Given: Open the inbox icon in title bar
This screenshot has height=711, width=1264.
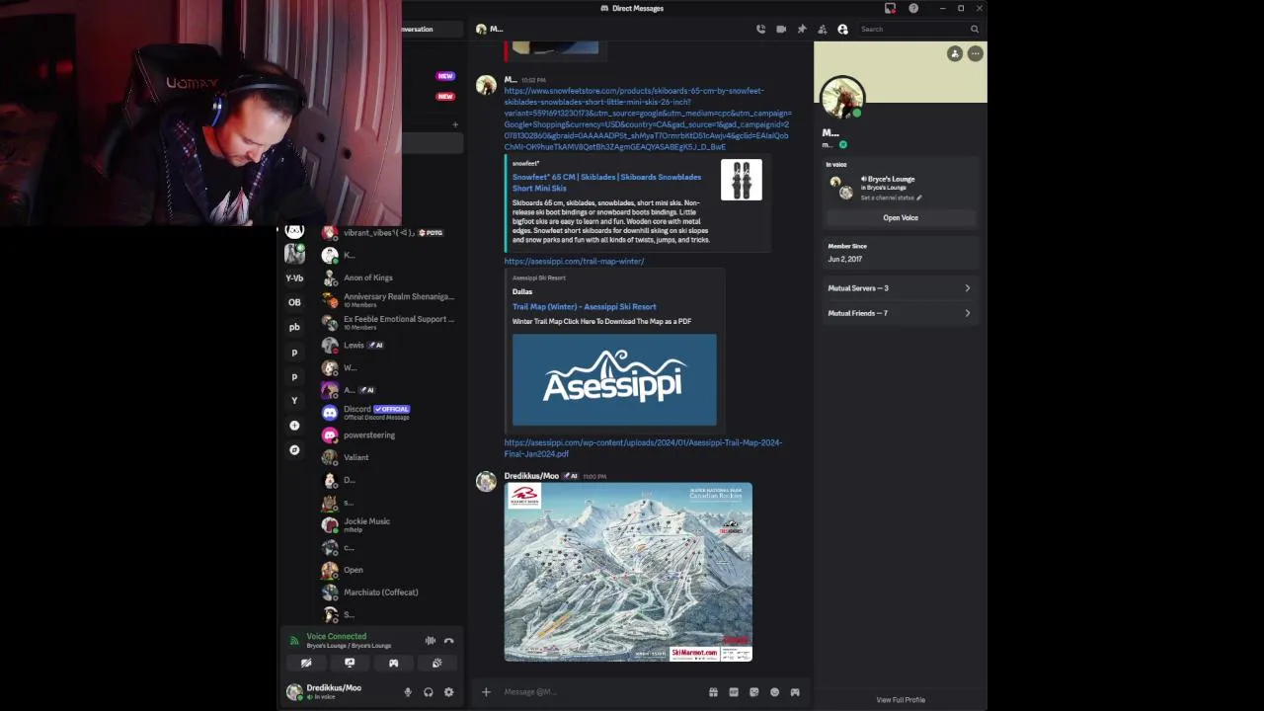Looking at the screenshot, I should tap(890, 8).
